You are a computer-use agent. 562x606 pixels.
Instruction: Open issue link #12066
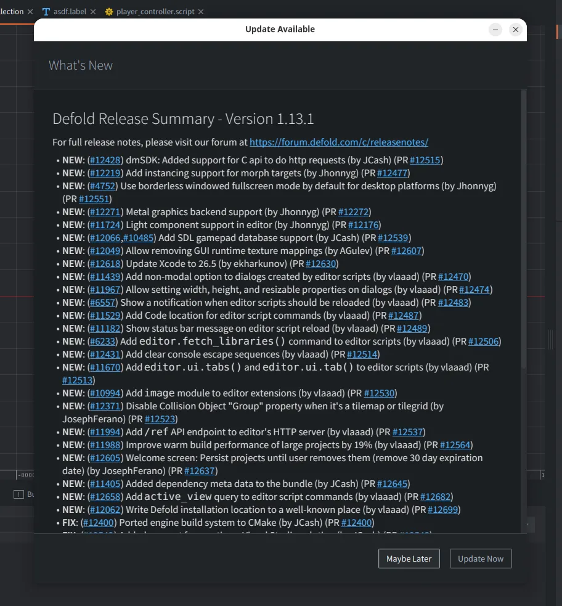click(105, 238)
